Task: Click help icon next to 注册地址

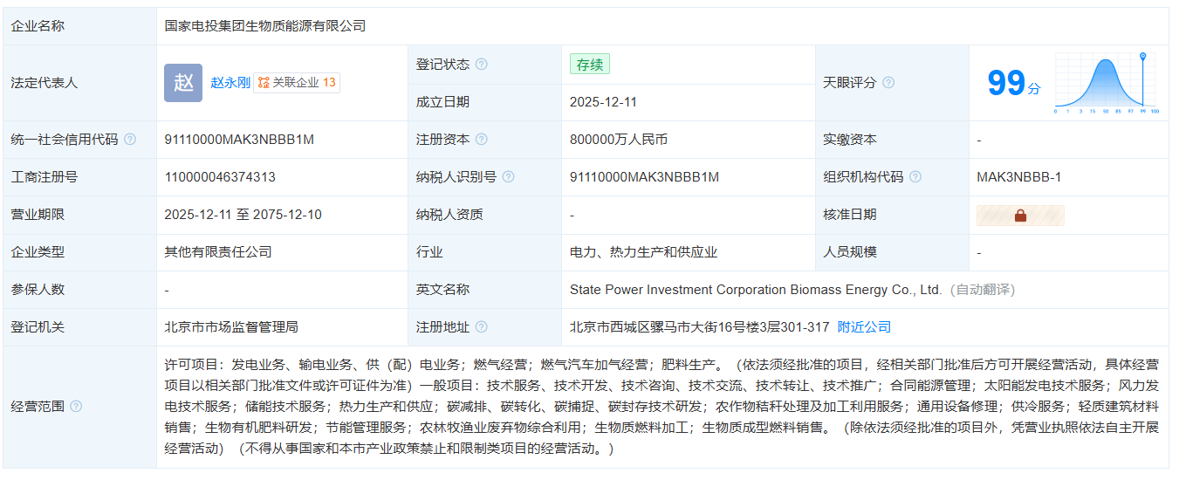Action: click(482, 327)
